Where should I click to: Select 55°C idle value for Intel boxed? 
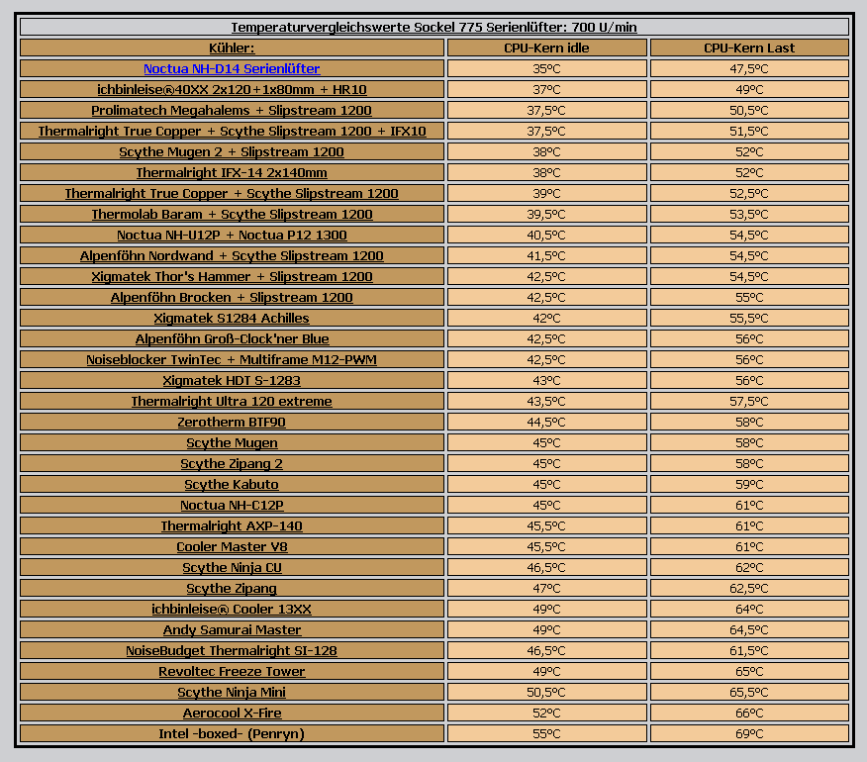tap(546, 734)
